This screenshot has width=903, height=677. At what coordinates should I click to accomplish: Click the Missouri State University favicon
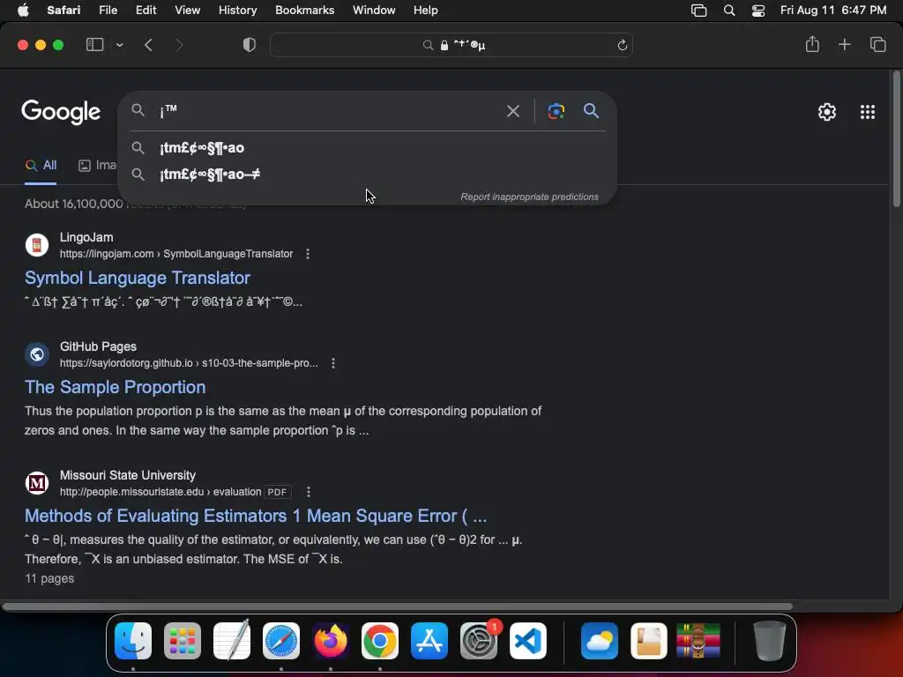tap(37, 483)
